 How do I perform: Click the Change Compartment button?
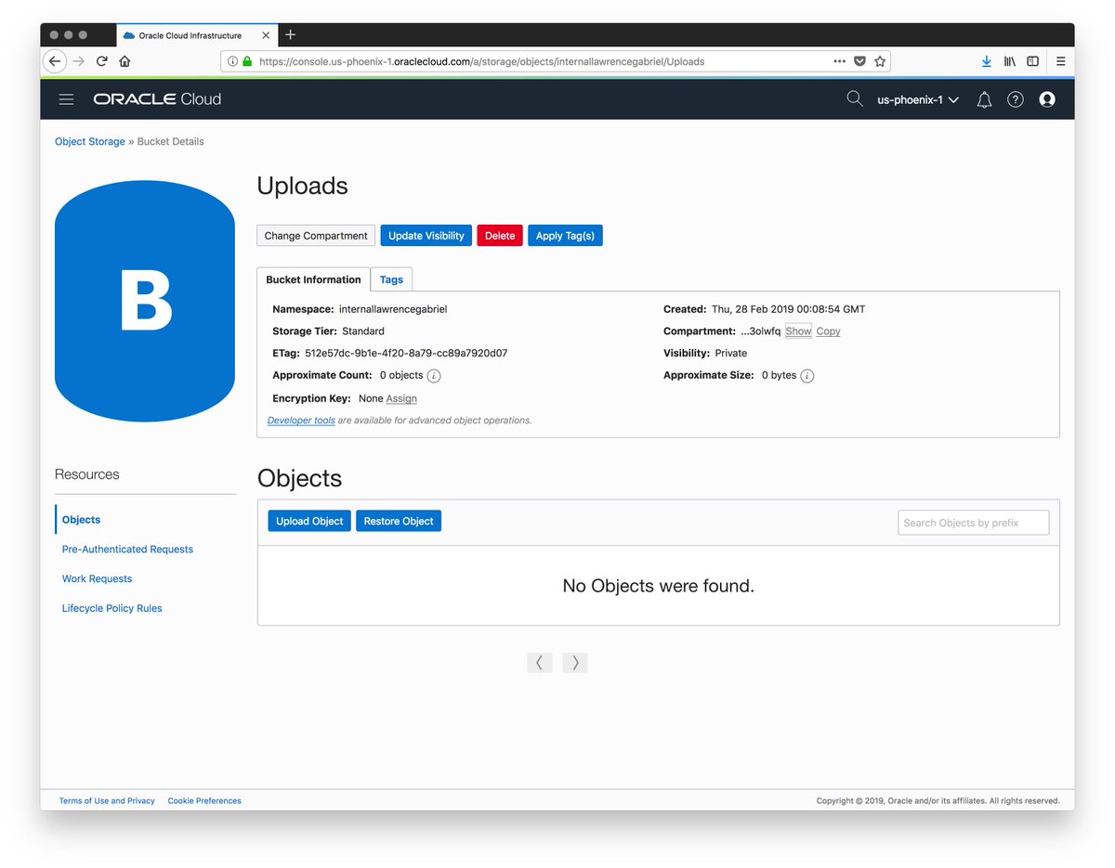316,236
